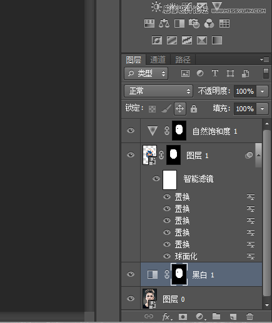Create a new layer with page icon
This screenshot has height=323, width=272.
click(233, 317)
